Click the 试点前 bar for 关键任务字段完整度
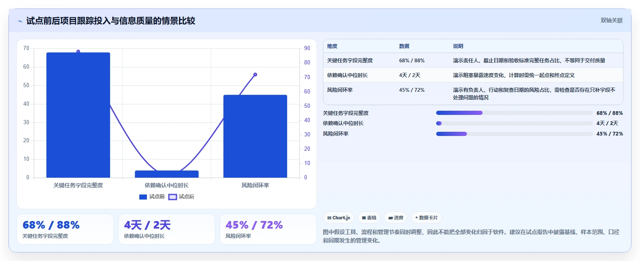 [78, 115]
